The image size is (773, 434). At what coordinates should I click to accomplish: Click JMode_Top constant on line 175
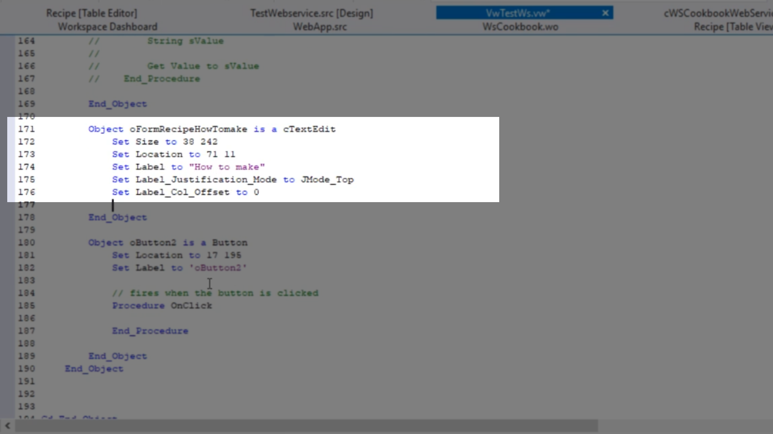click(327, 180)
